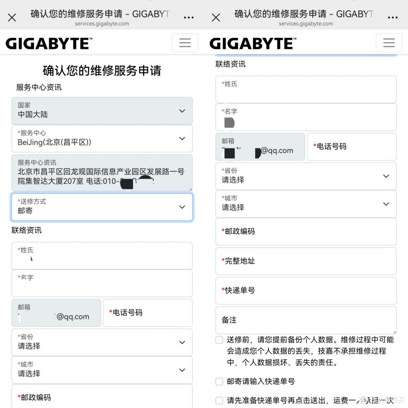Click the 电话号码 field on right page
408x408 pixels.
pos(352,147)
